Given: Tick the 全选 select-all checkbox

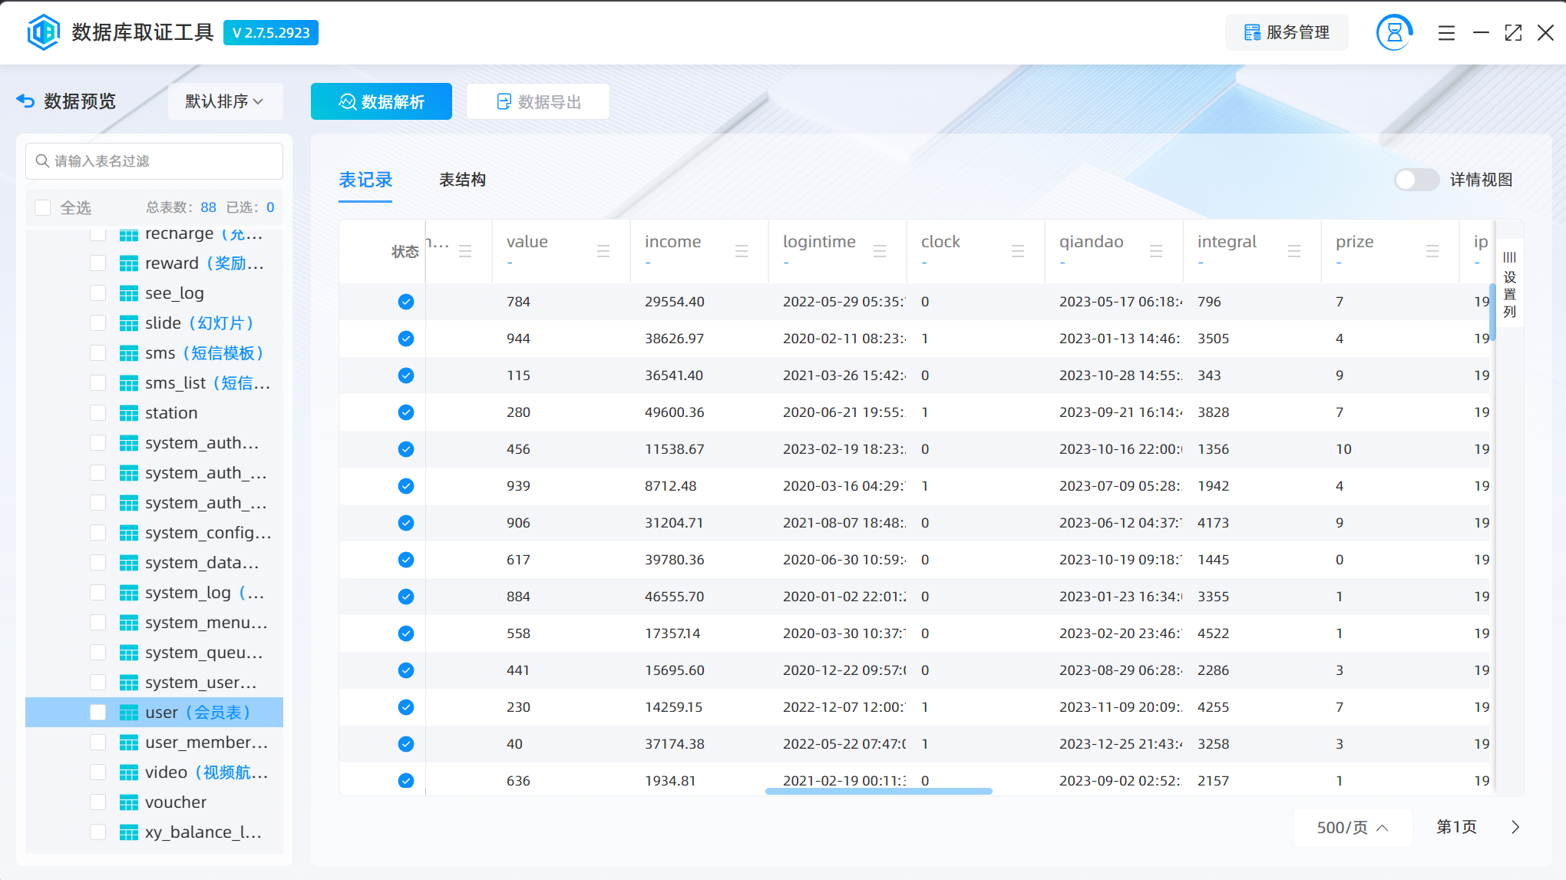Looking at the screenshot, I should click(43, 207).
